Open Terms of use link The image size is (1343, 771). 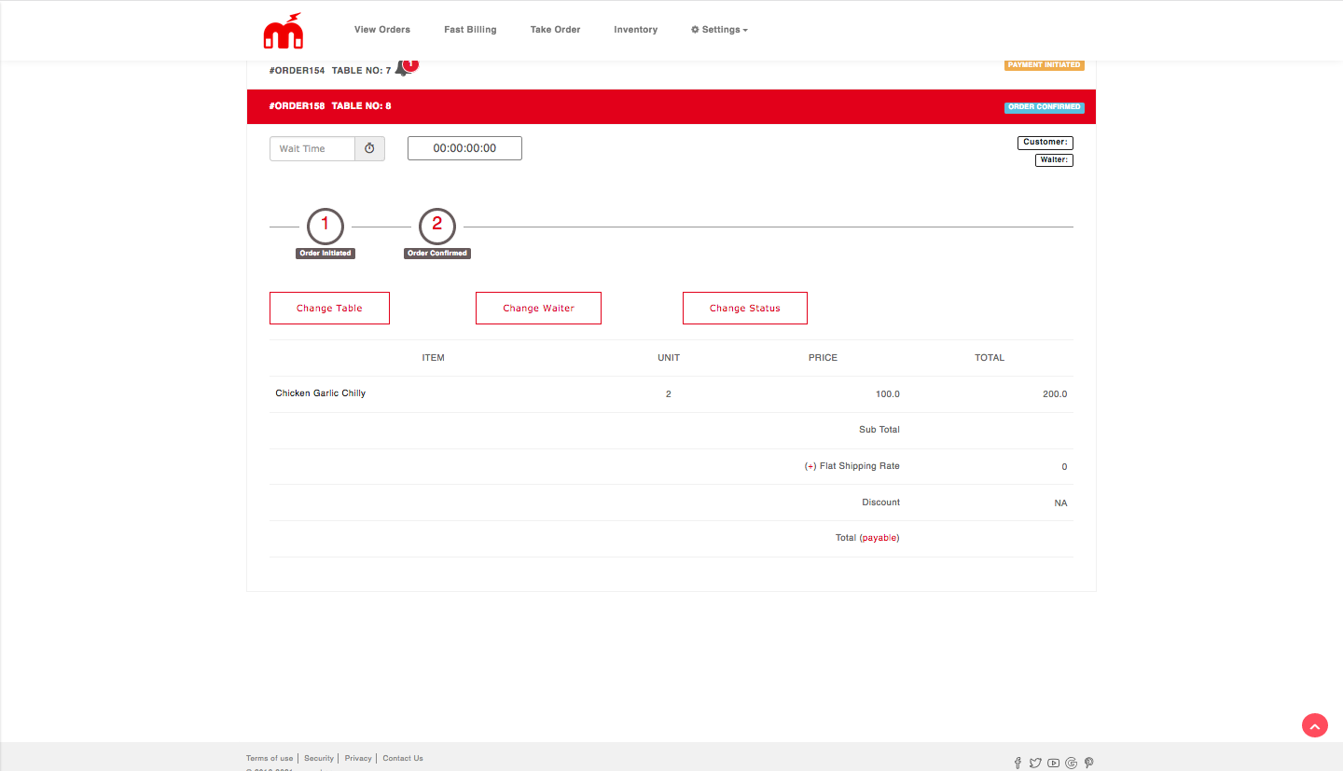coord(270,758)
